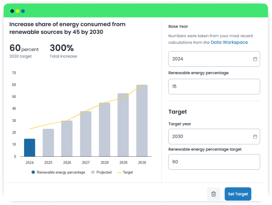Click the chart title about renewable sources
272x205 pixels.
(67, 28)
